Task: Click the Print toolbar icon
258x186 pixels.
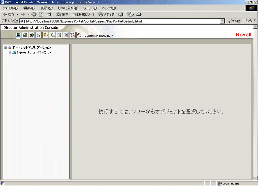Action: coord(139,14)
